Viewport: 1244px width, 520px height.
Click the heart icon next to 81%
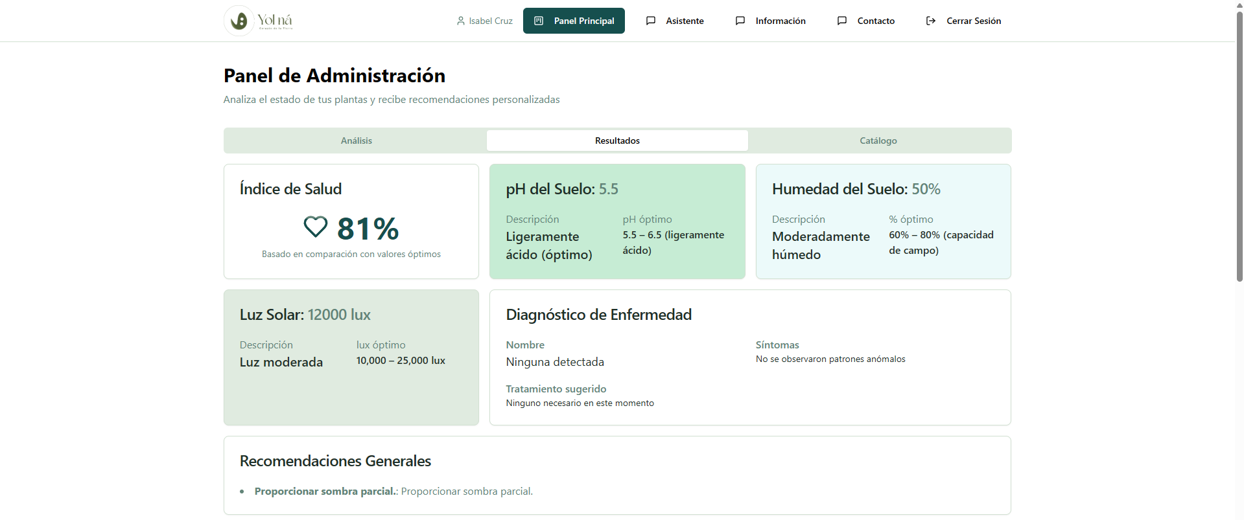click(x=316, y=227)
